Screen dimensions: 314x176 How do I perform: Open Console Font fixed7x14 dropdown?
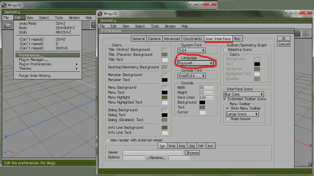pyautogui.click(x=191, y=76)
